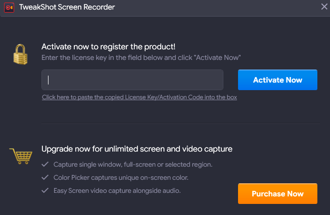Click the TweakShot Screen Recorder title text

(67, 7)
